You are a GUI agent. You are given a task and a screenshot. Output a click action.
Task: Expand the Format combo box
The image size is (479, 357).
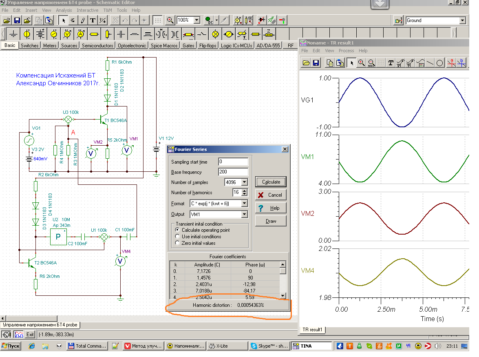244,203
